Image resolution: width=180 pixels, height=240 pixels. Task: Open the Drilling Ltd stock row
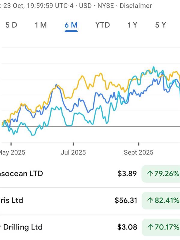point(21,227)
